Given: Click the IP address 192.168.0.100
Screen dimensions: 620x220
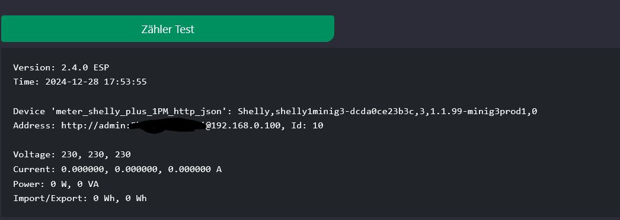Looking at the screenshot, I should [245, 126].
